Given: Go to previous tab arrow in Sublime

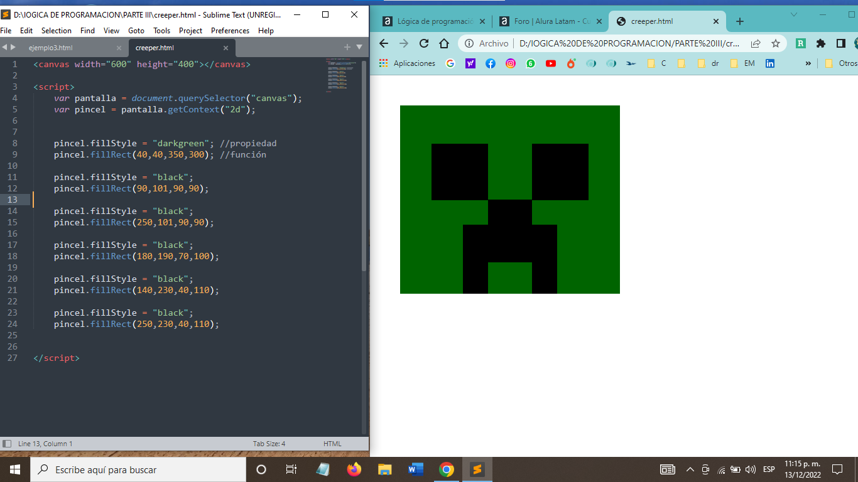Looking at the screenshot, I should 4,47.
